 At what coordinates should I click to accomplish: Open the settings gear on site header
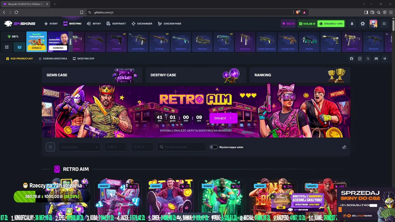click(363, 24)
